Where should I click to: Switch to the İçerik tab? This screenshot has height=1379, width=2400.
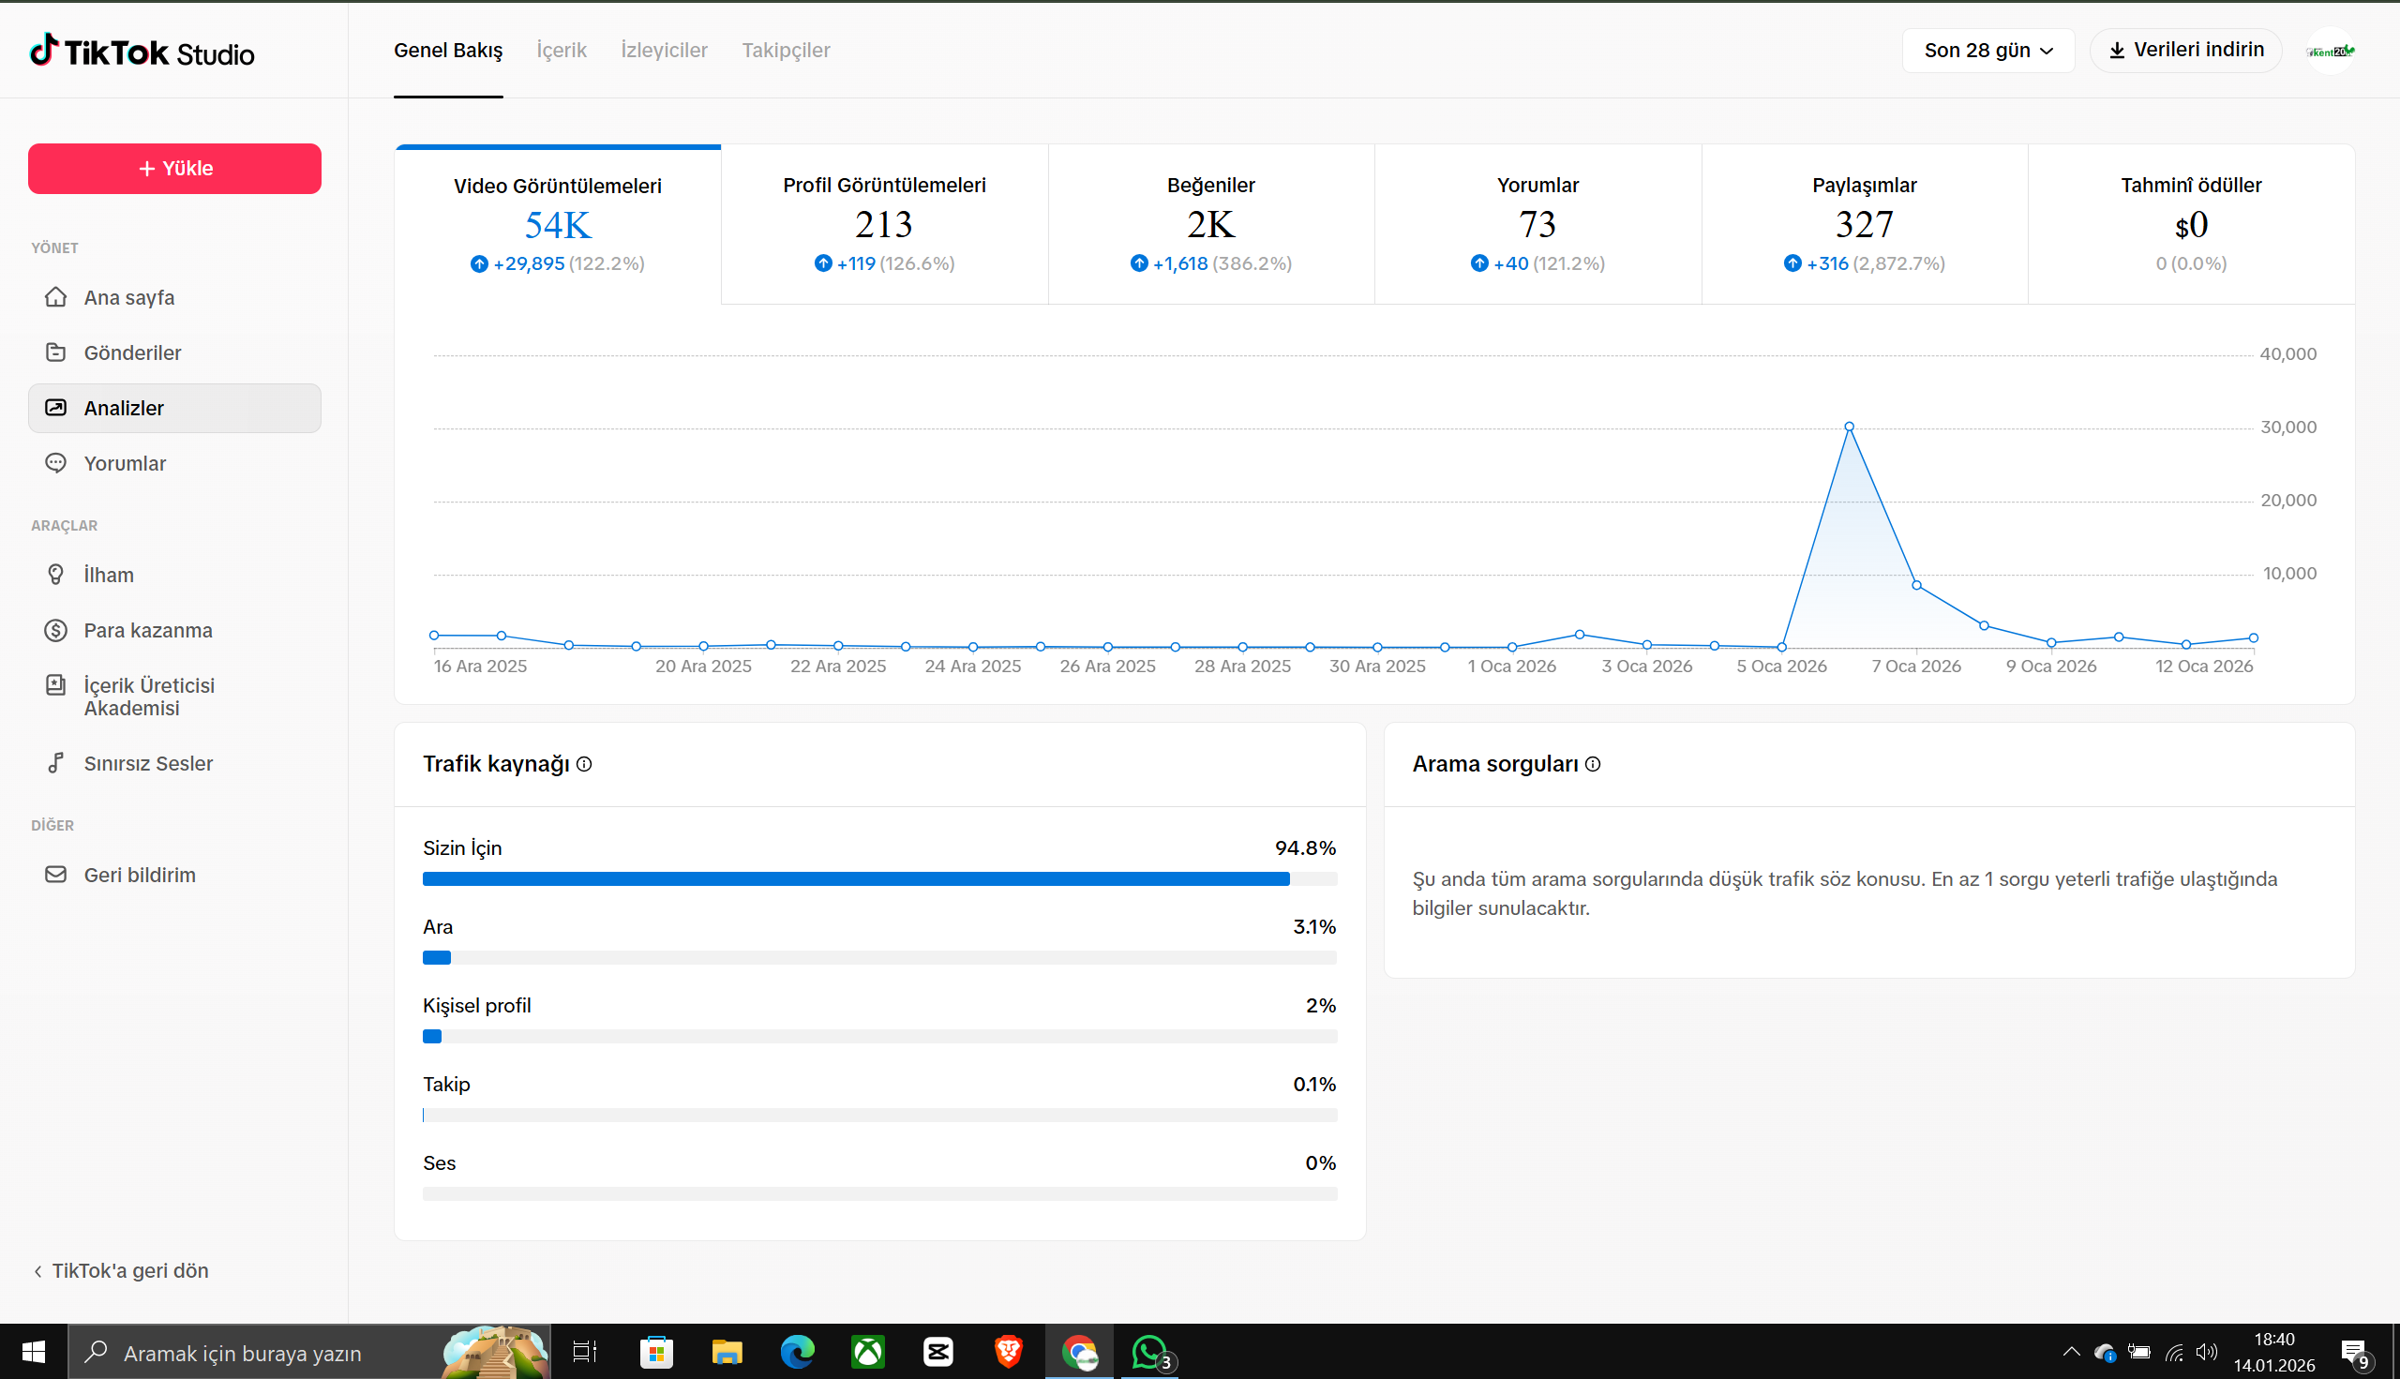pyautogui.click(x=562, y=51)
